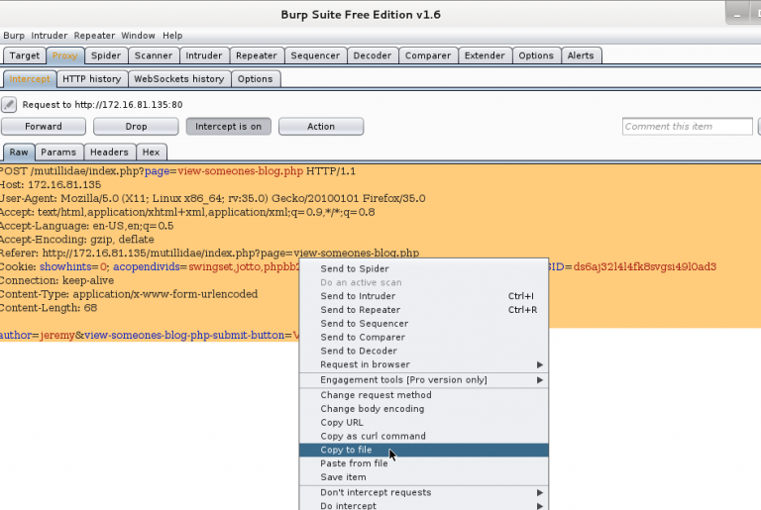The width and height of the screenshot is (761, 510).
Task: Open the main Options tab
Action: 536,55
